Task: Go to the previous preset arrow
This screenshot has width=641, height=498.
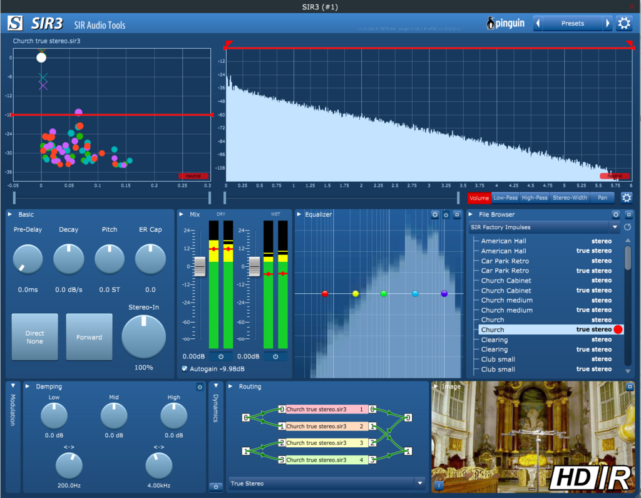Action: [538, 23]
